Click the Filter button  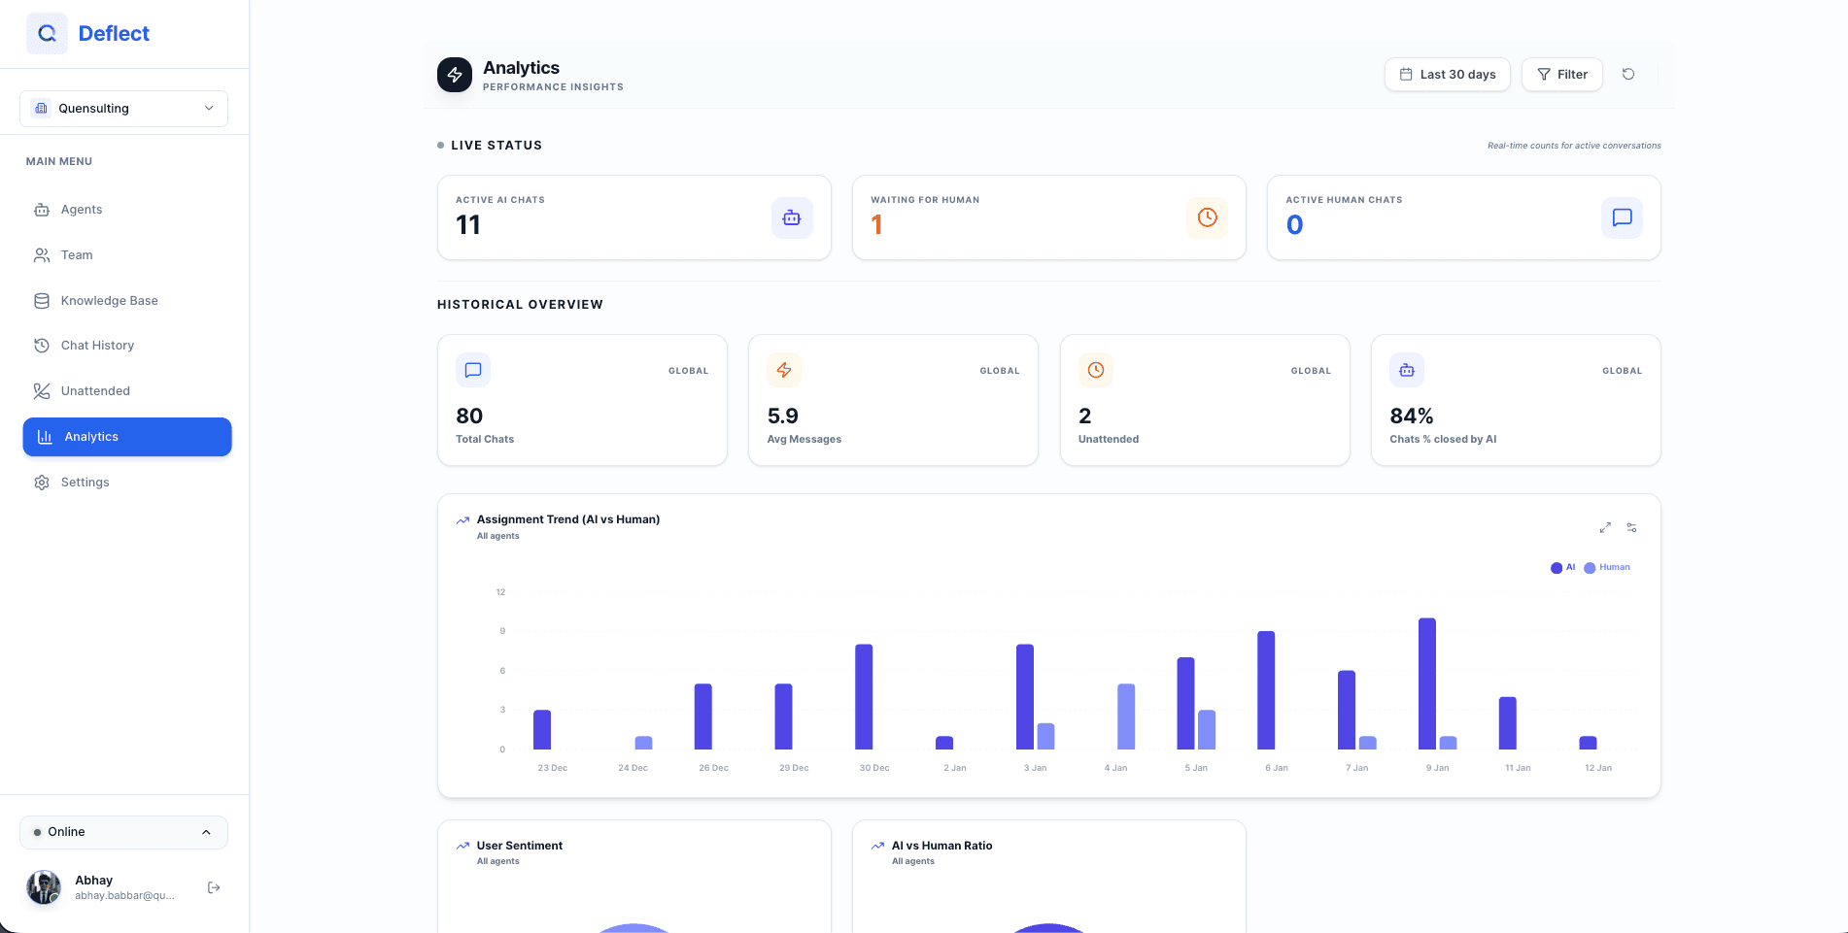pos(1561,74)
